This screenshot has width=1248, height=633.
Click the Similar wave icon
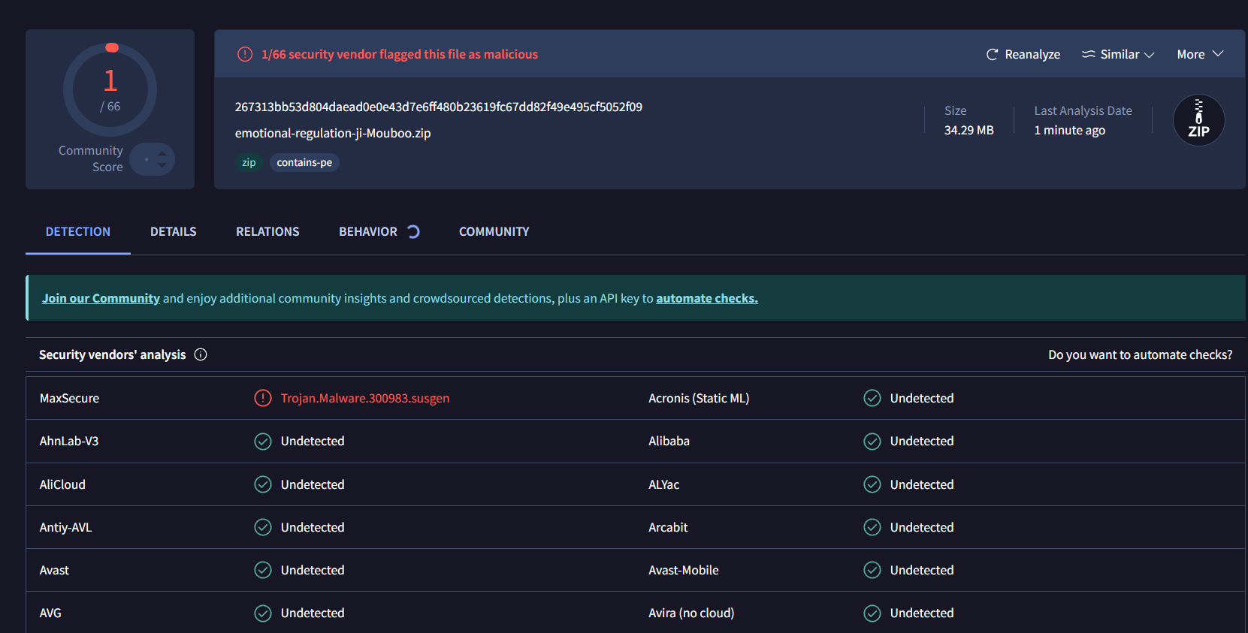click(1088, 54)
